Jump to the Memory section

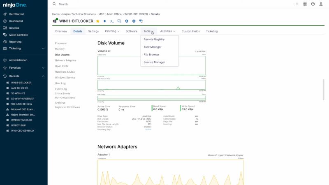(x=60, y=49)
